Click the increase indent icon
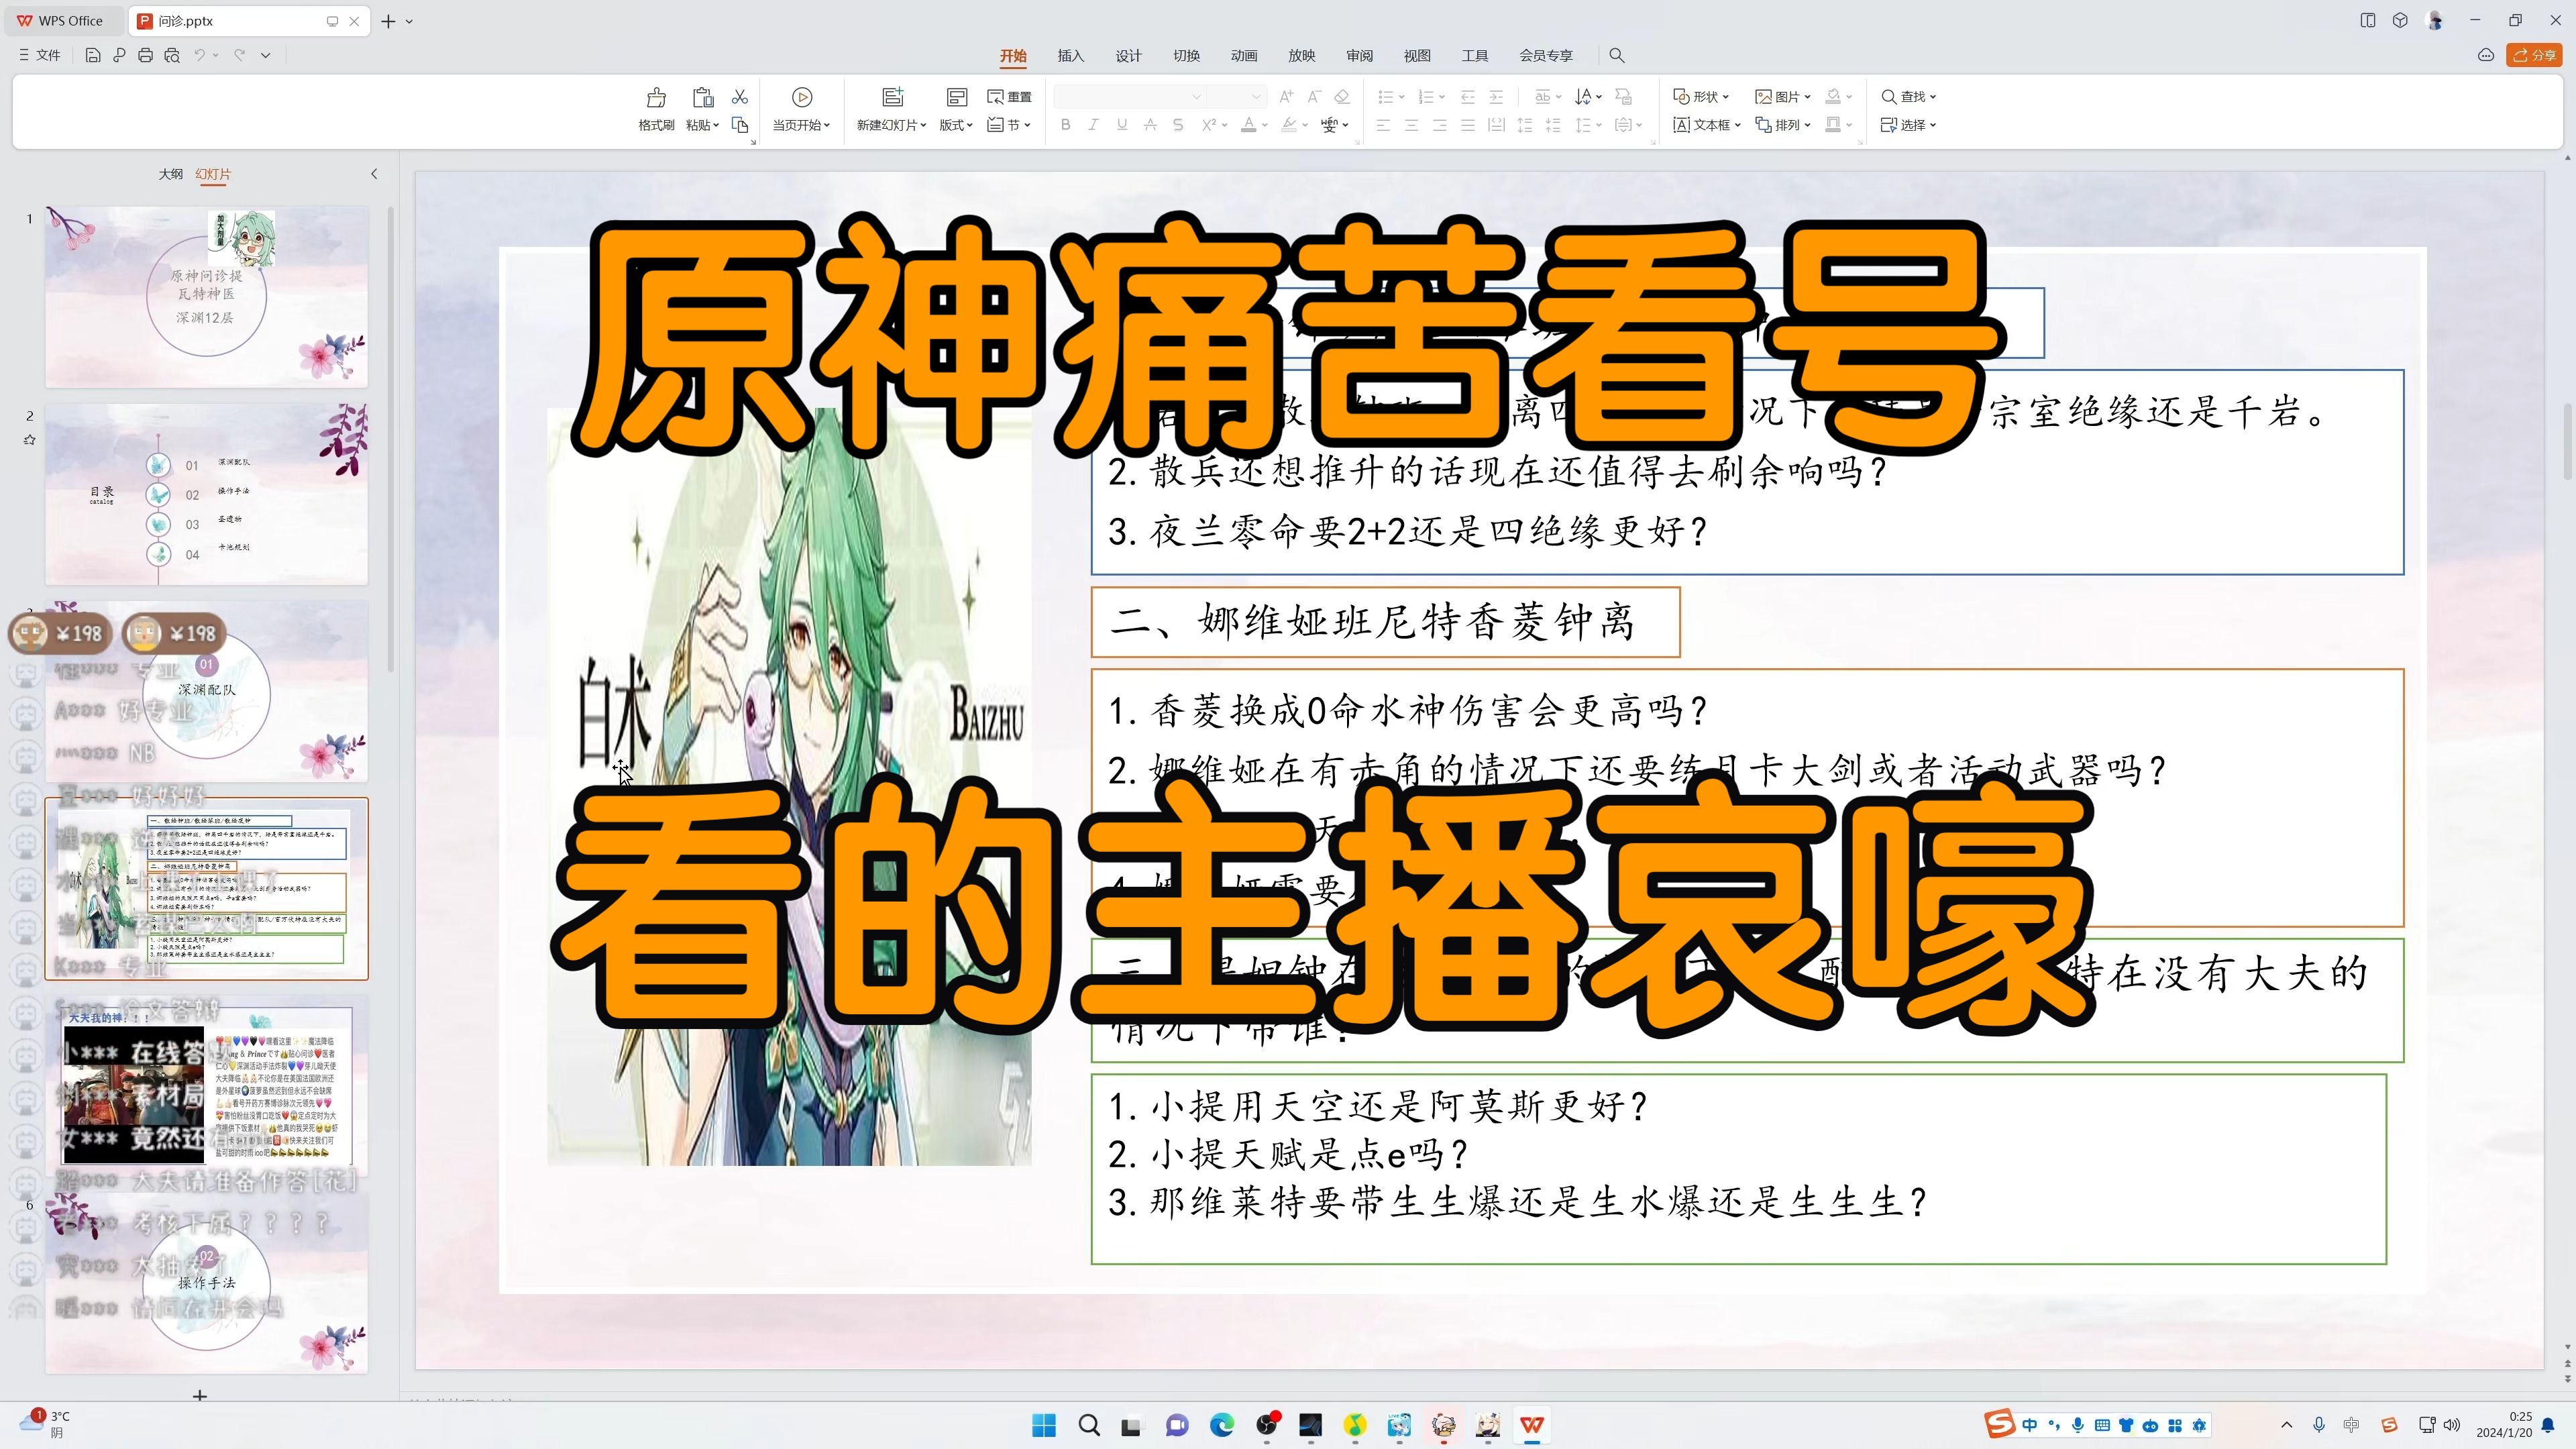The width and height of the screenshot is (2576, 1449). (1496, 97)
